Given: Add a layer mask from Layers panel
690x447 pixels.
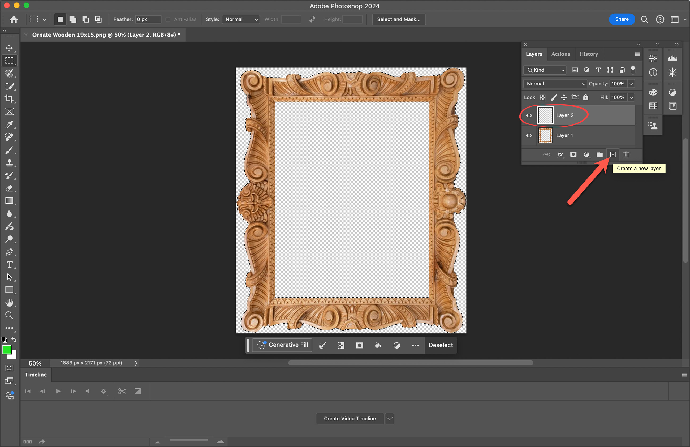Looking at the screenshot, I should pyautogui.click(x=573, y=154).
